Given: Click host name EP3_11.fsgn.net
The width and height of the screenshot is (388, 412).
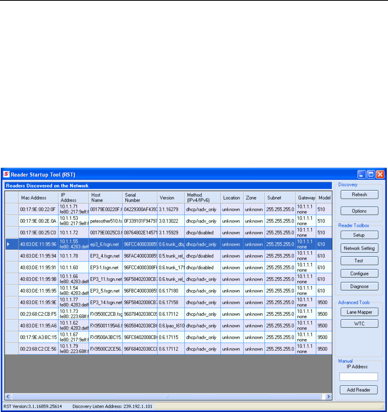Looking at the screenshot, I should [x=106, y=279].
